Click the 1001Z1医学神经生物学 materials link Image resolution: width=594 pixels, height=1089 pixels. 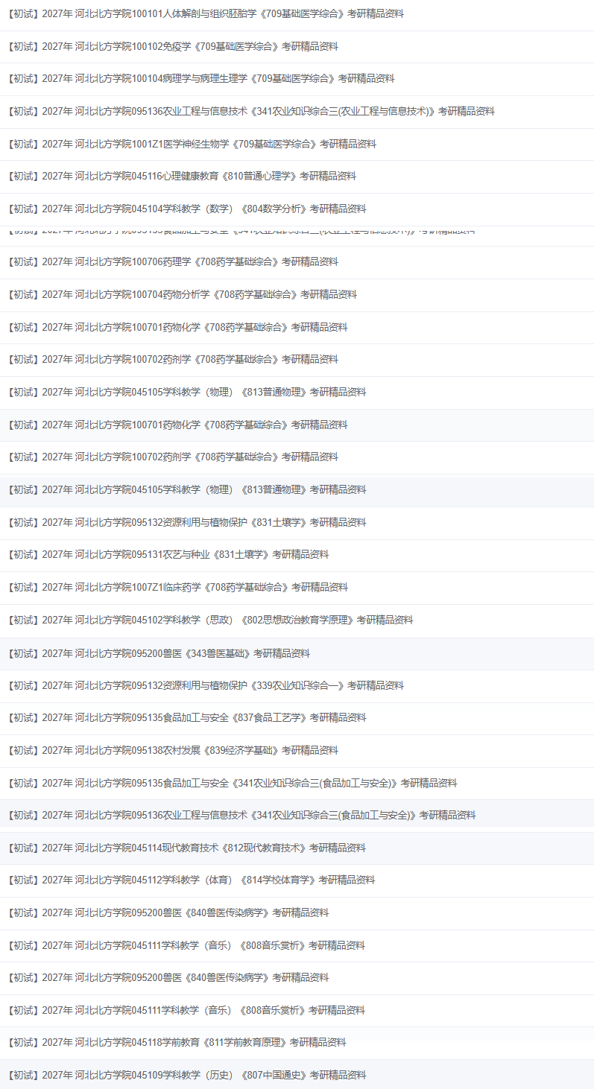tap(192, 144)
